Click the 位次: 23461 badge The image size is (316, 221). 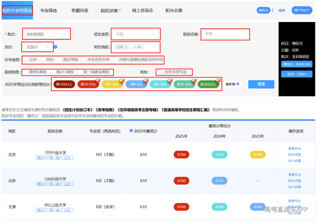(297, 74)
